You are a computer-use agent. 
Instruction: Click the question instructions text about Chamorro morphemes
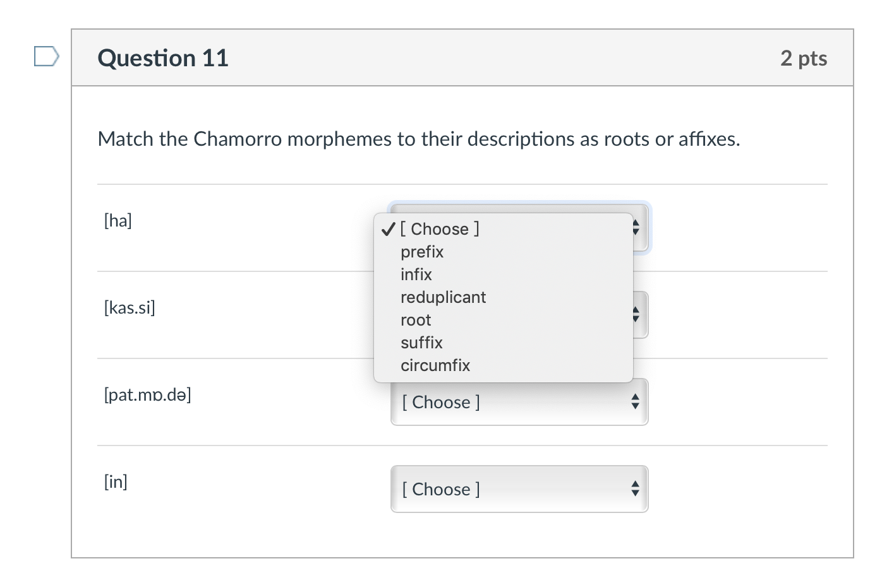pyautogui.click(x=419, y=139)
